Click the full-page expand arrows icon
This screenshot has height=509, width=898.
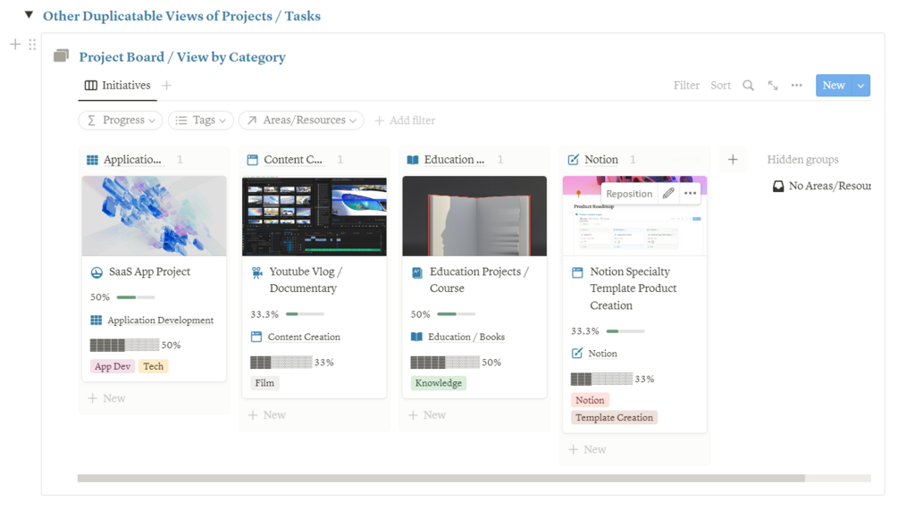773,86
